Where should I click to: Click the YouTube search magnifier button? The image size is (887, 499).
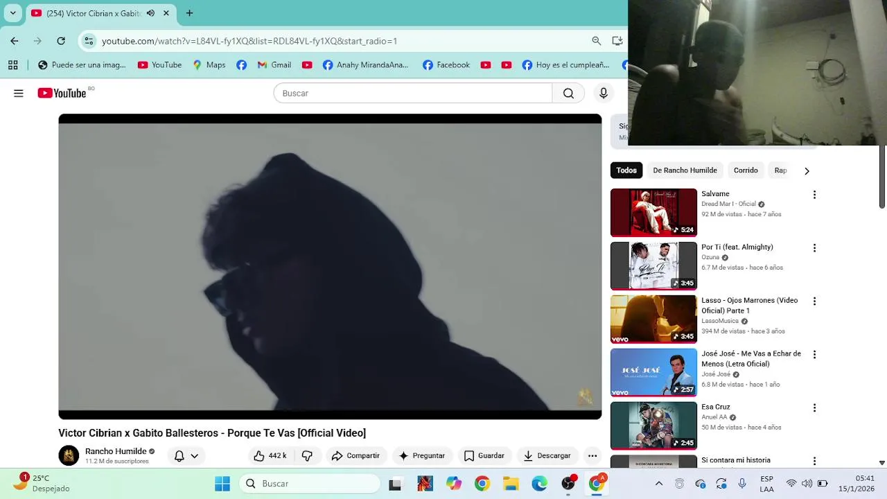(x=568, y=93)
